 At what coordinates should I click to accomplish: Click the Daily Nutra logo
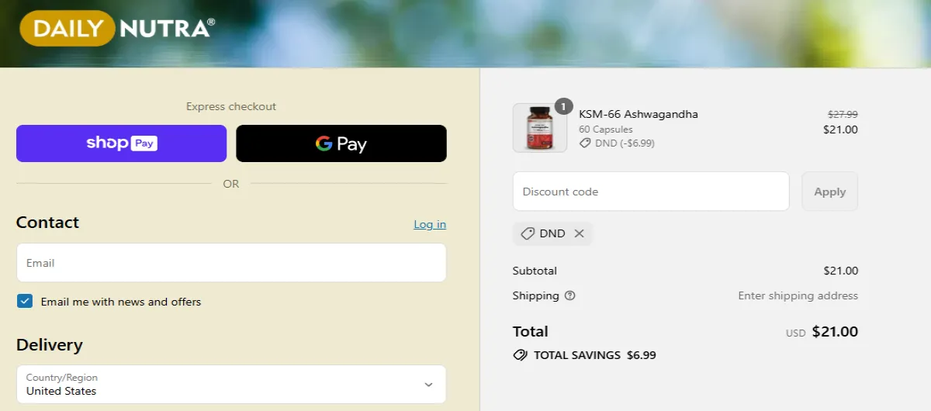point(116,29)
